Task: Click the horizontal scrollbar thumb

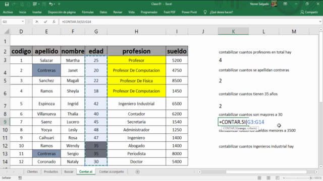Action: pos(266,172)
